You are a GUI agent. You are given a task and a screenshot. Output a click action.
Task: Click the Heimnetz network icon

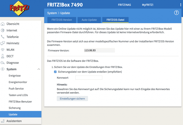click(x=3, y=43)
